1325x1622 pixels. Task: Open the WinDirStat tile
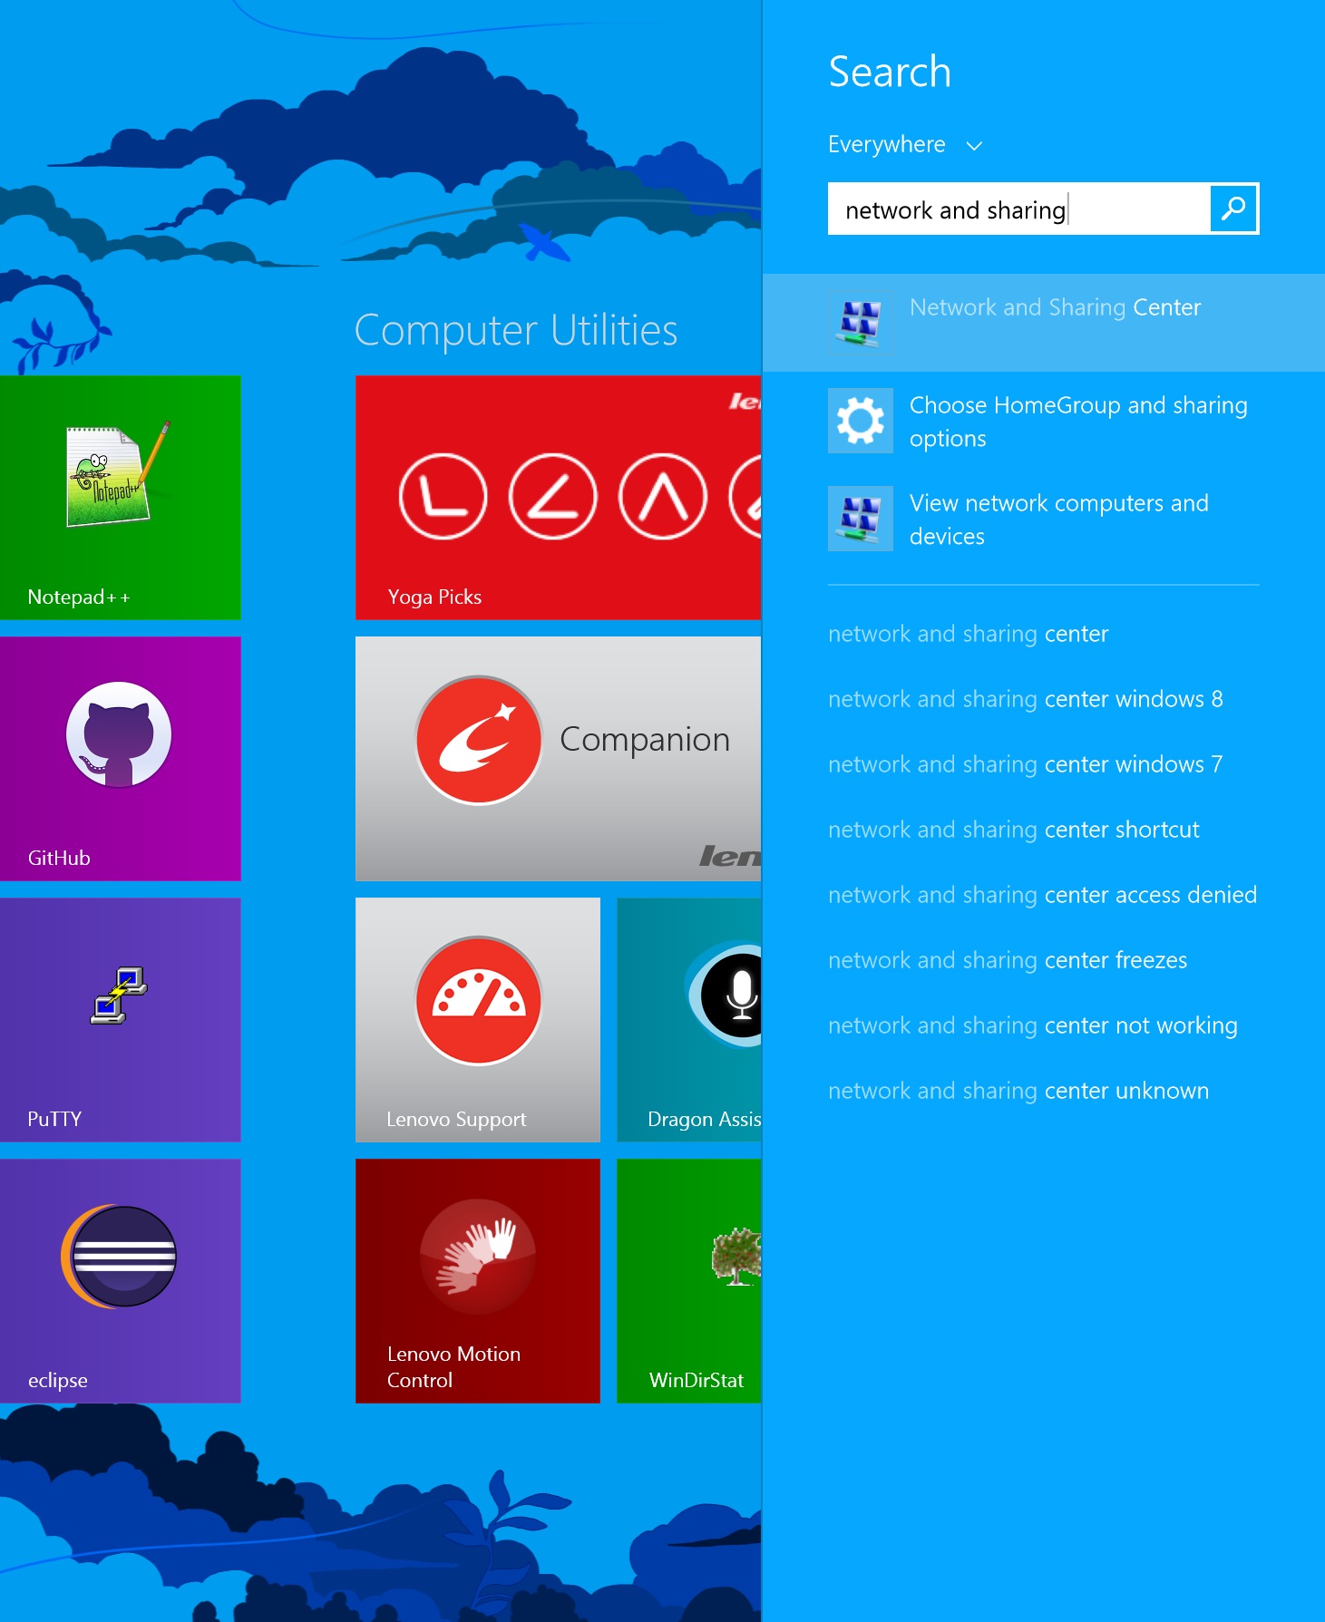click(689, 1281)
